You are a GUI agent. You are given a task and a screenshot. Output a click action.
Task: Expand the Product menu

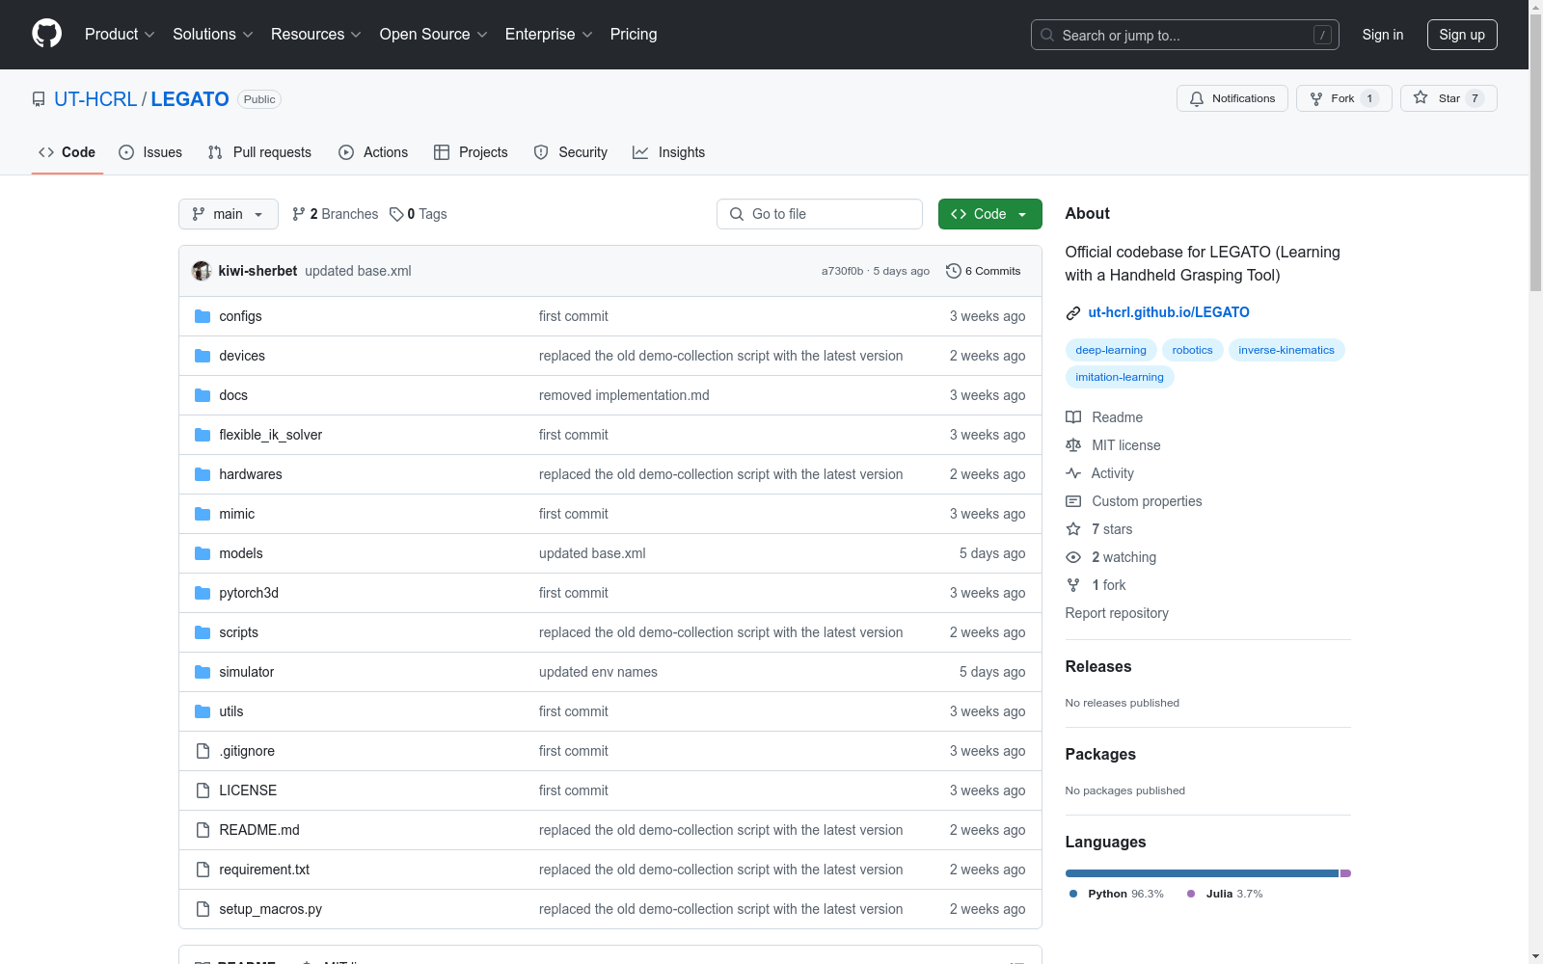[120, 34]
